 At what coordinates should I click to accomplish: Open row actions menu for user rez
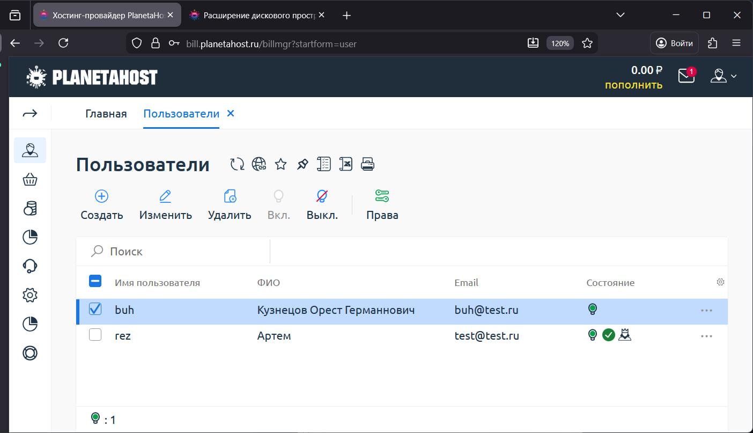(x=707, y=336)
